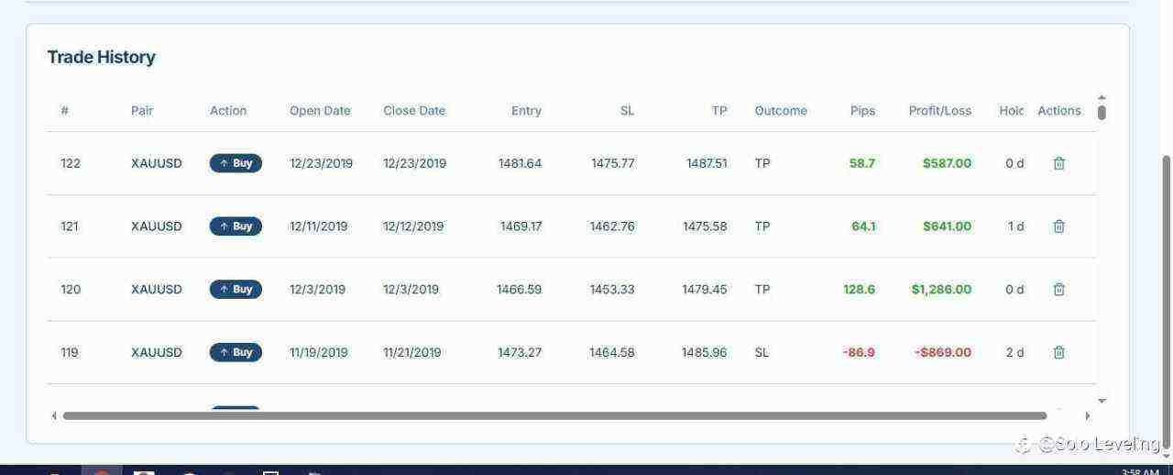Viewport: 1173px width, 475px height.
Task: Click XAUUSD pair in row 122
Action: 157,163
